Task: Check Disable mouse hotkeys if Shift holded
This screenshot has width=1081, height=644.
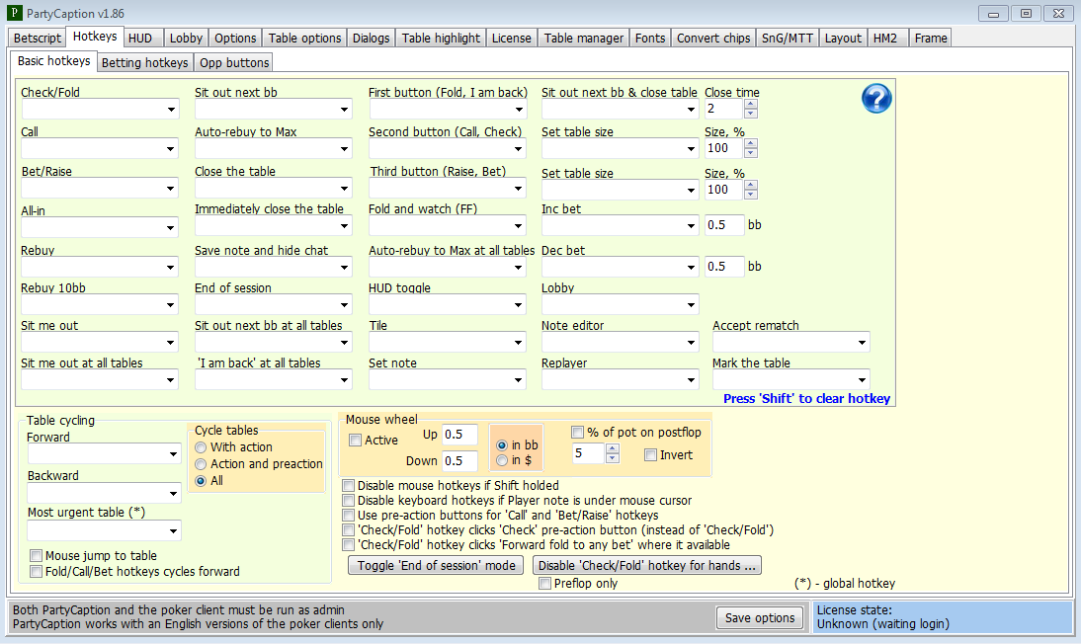Action: pos(349,486)
